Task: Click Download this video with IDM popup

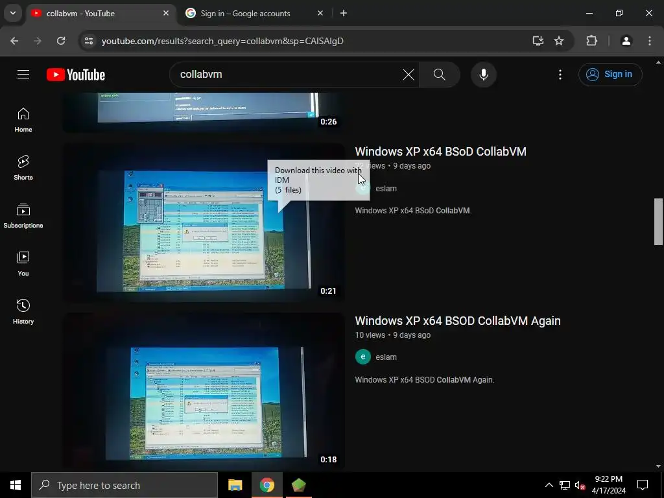Action: 318,180
